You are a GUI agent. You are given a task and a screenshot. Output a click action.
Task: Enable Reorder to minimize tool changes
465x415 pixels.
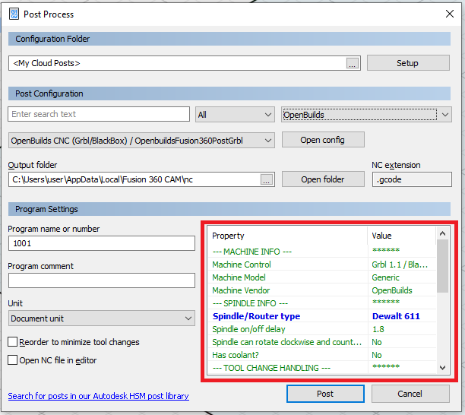pos(12,342)
